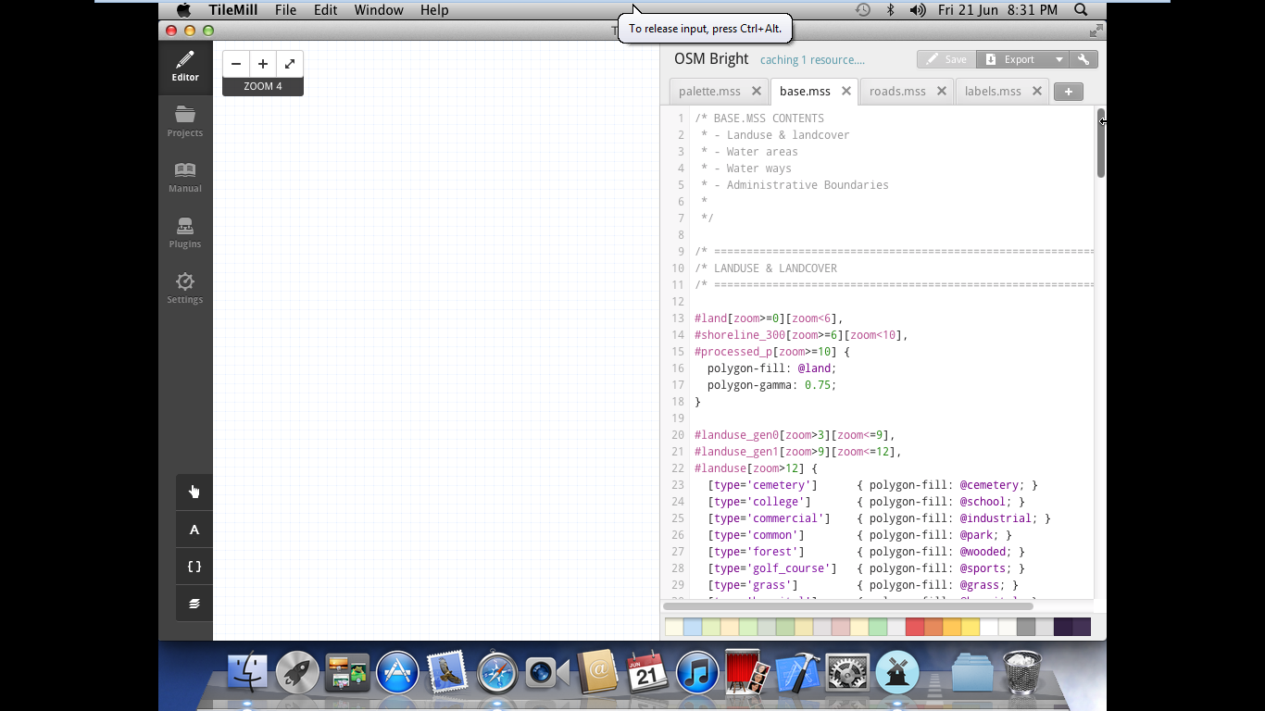Pick the medium gray color swatch
Viewport: 1265px width, 711px height.
(1026, 627)
